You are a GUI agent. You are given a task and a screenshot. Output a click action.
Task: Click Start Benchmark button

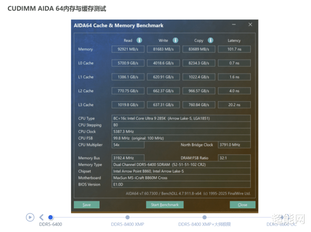[164, 205]
